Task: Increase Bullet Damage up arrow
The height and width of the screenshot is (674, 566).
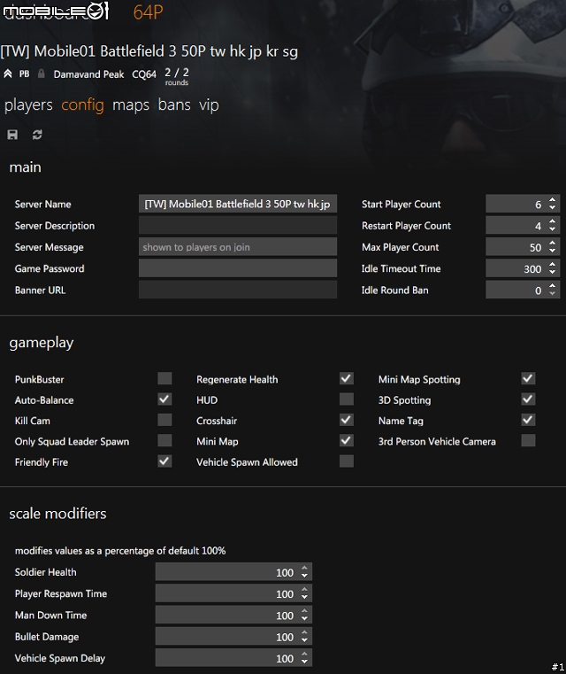Action: pyautogui.click(x=304, y=632)
